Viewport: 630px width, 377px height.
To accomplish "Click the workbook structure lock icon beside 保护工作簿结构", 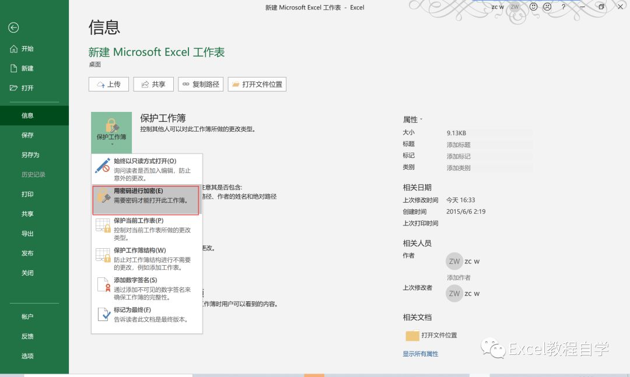I will (x=103, y=255).
